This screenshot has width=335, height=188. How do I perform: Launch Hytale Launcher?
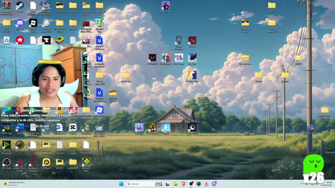[179, 43]
